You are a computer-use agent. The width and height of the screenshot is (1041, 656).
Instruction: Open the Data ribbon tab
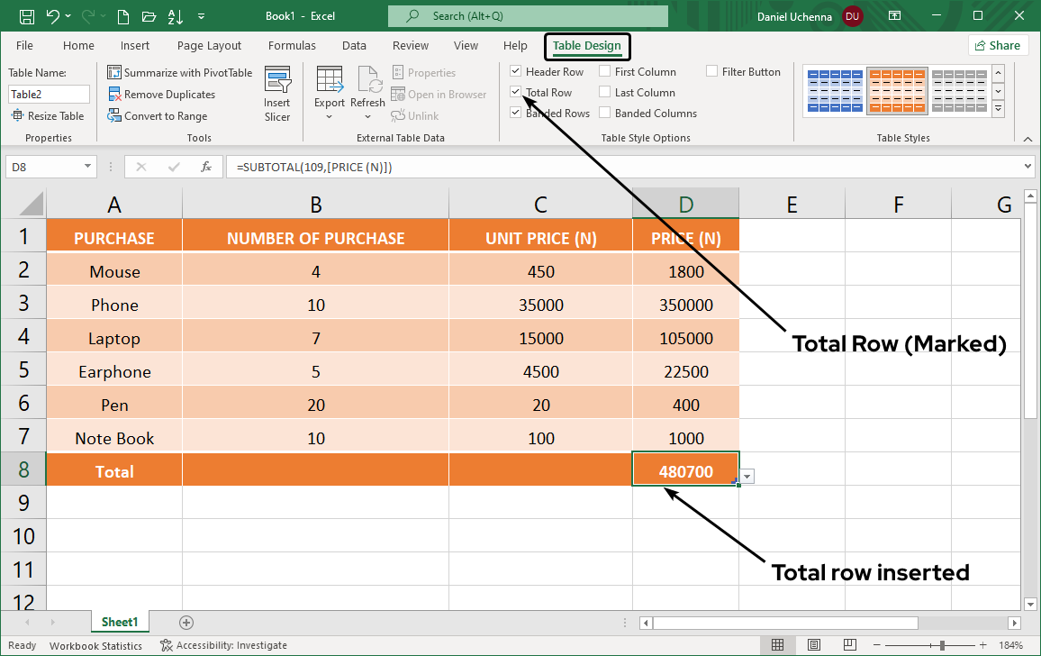pyautogui.click(x=354, y=45)
